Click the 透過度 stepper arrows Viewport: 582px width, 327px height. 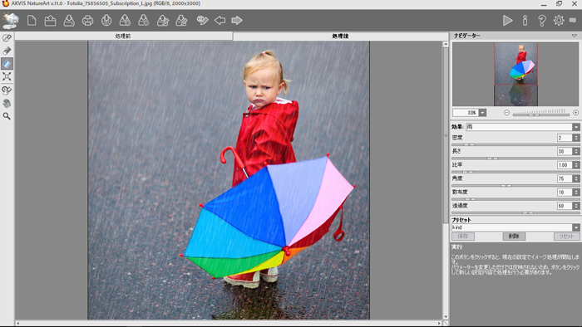click(x=576, y=206)
